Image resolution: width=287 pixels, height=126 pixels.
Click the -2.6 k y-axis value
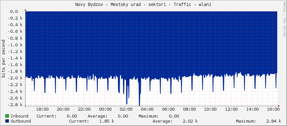(15, 98)
